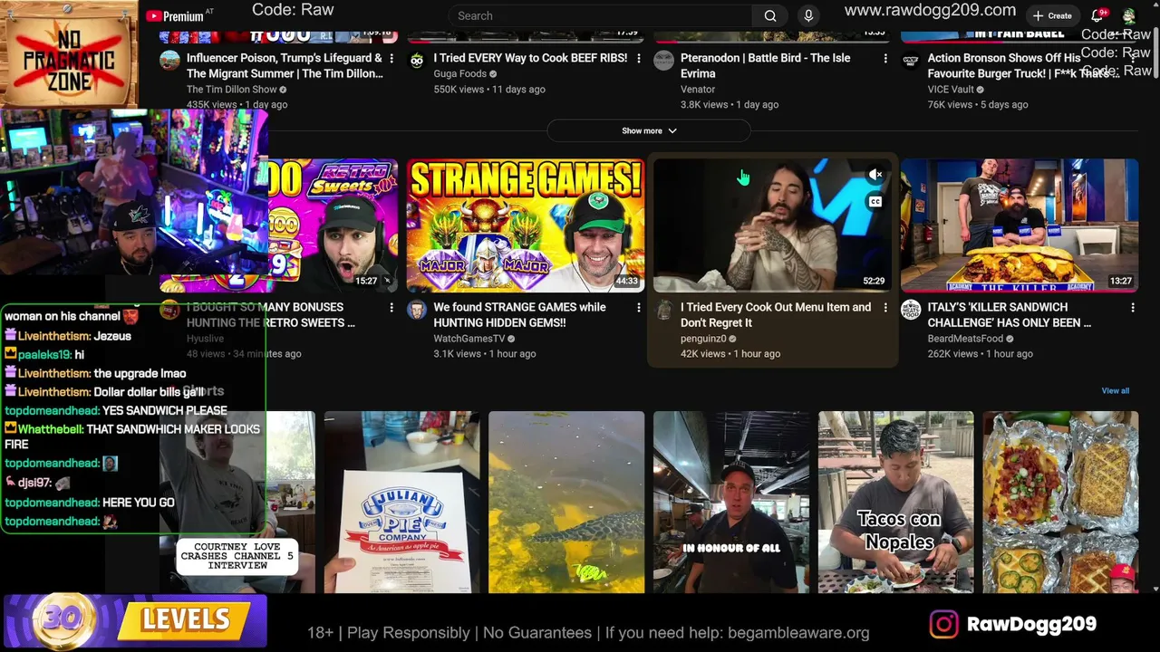Play the STRANGE GAMES video thumbnail
The image size is (1160, 652).
pos(526,225)
